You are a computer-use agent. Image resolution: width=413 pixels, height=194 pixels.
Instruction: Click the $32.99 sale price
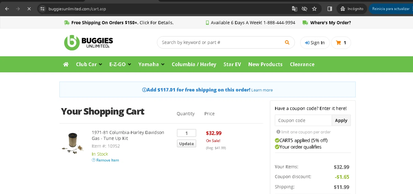[214, 133]
